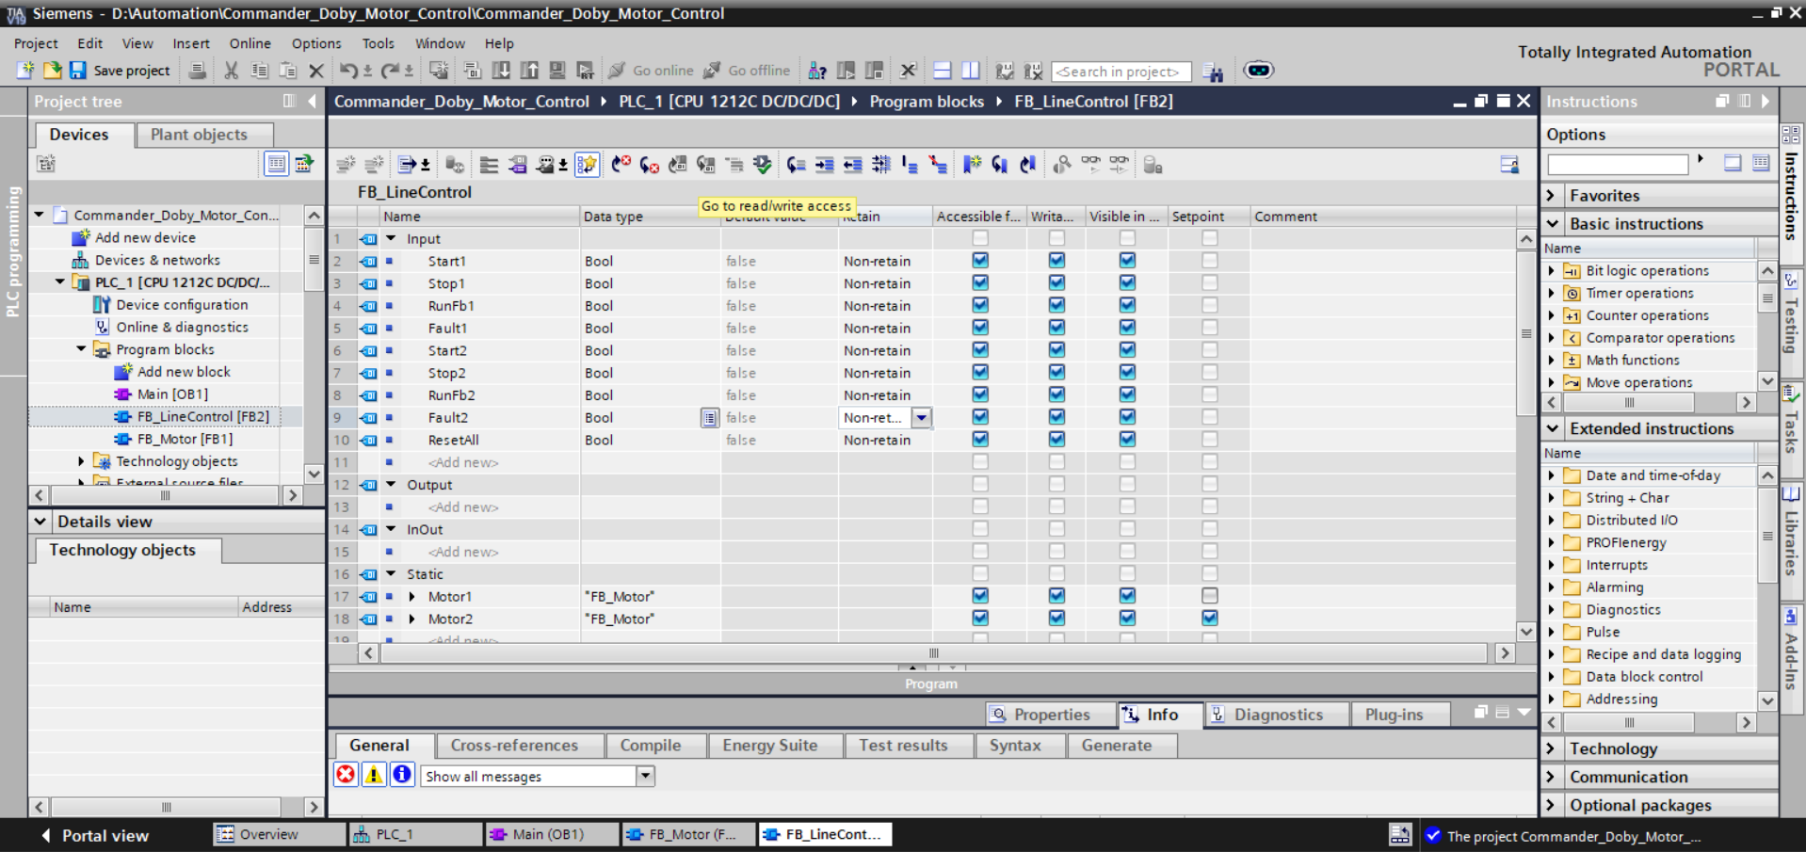Image resolution: width=1806 pixels, height=852 pixels.
Task: Click the Search in project field
Action: [x=1121, y=72]
